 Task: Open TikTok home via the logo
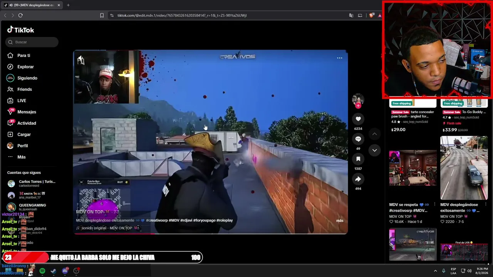[x=20, y=30]
